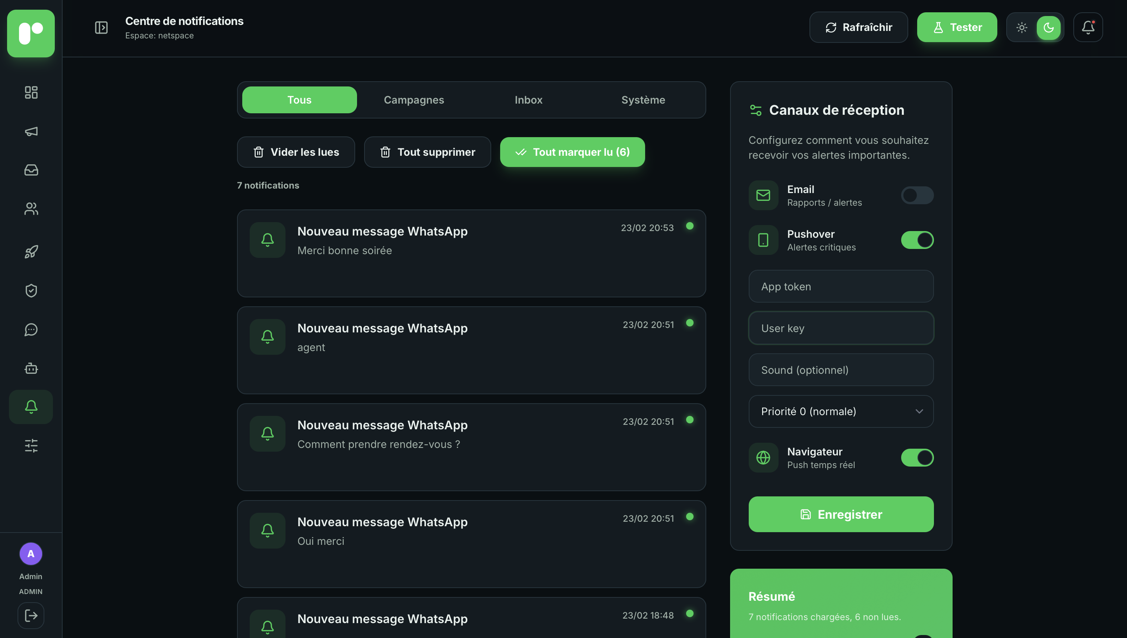
Task: Open the chat bubble icon in sidebar
Action: point(31,329)
